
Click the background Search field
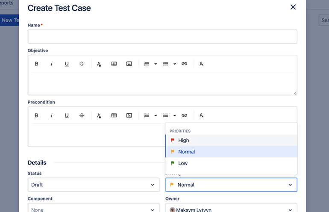(x=324, y=20)
